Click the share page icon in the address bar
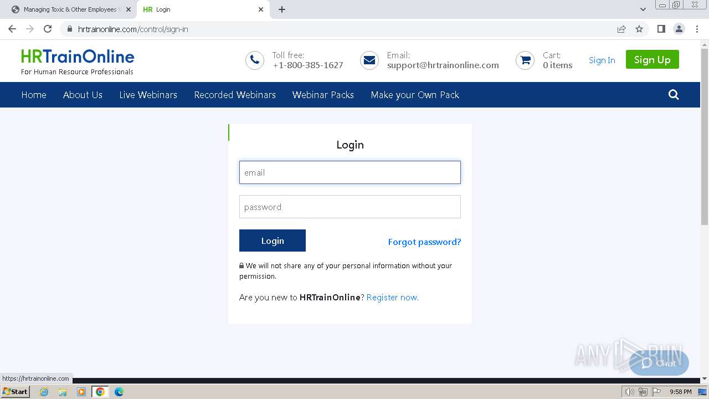Viewport: 709px width, 399px height. 621,29
